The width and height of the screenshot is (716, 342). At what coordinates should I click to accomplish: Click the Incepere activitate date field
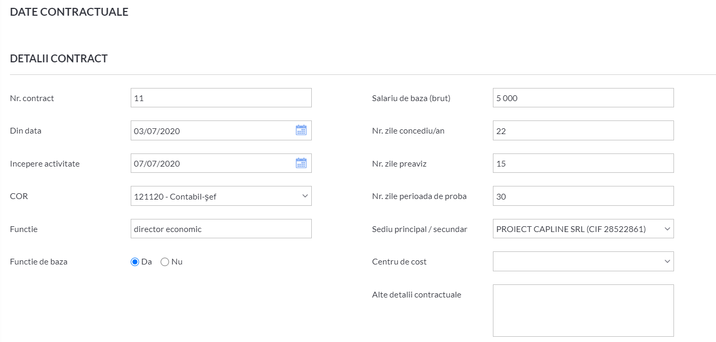221,163
